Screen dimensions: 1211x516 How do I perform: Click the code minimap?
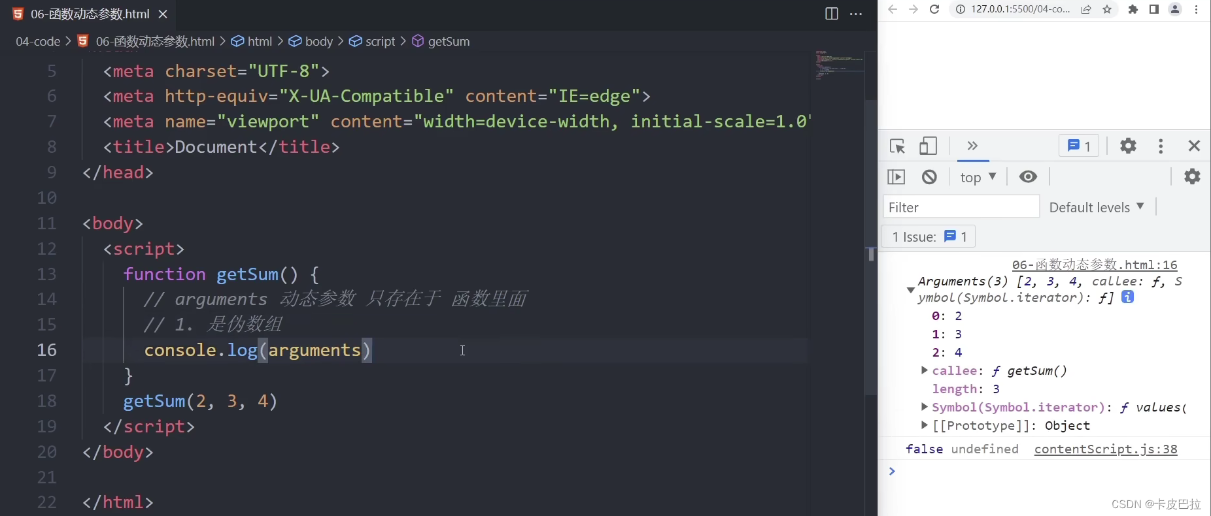840,65
